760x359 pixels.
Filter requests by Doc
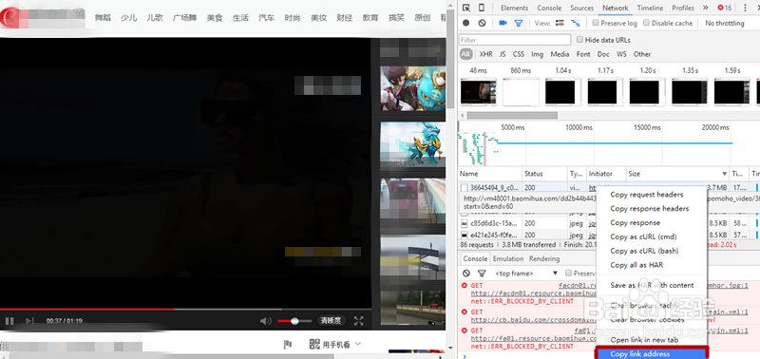pos(603,54)
